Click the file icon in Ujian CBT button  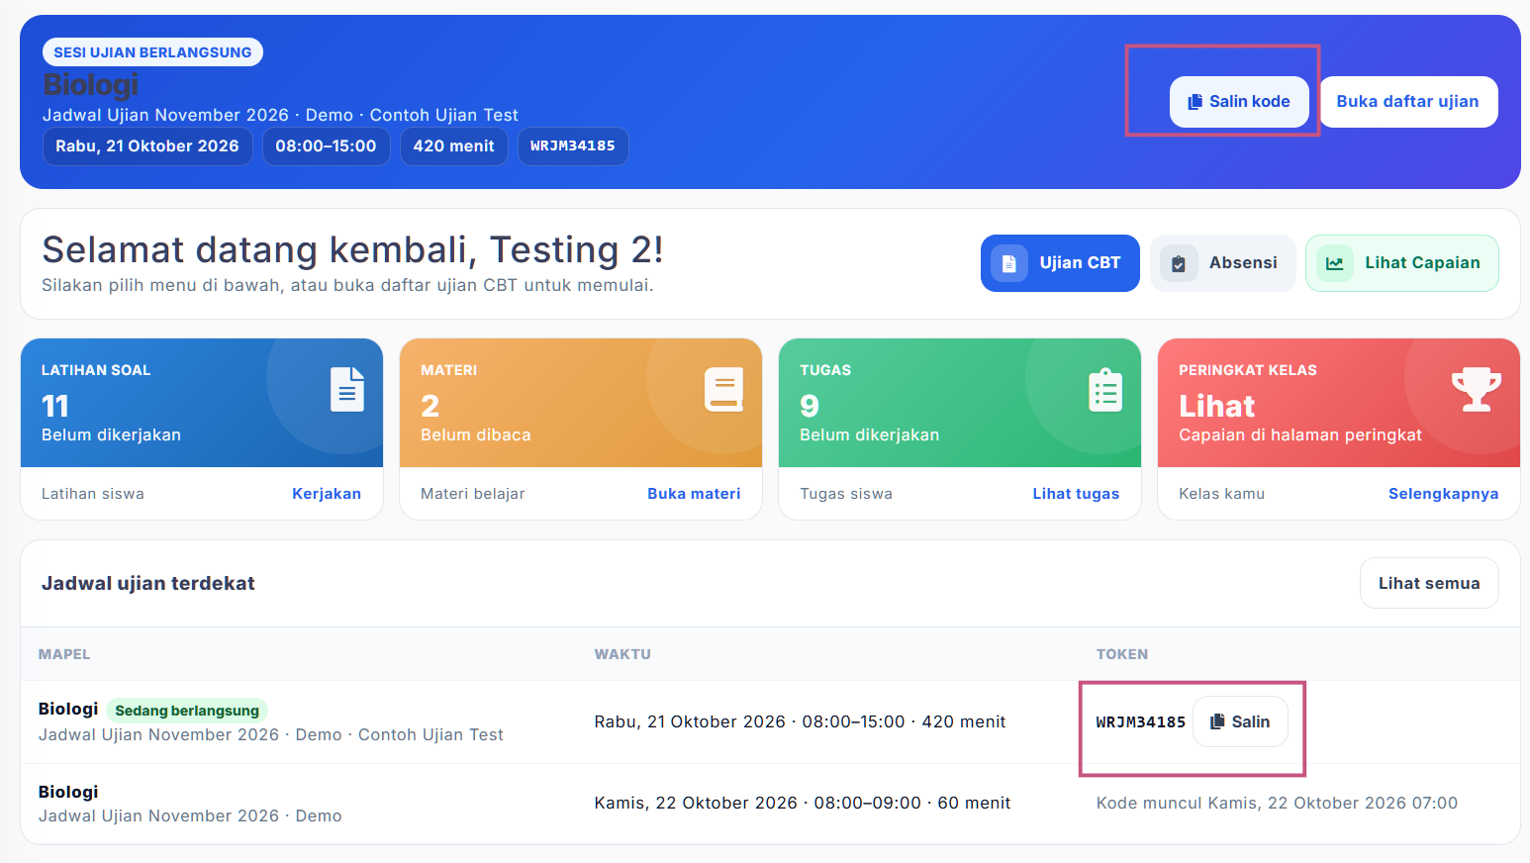pyautogui.click(x=1009, y=263)
